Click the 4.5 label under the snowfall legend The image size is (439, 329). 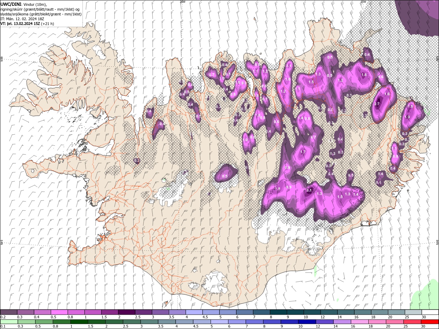205,317
